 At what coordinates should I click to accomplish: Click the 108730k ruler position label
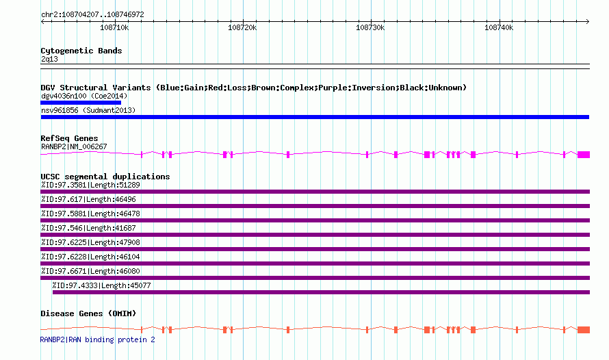point(370,27)
